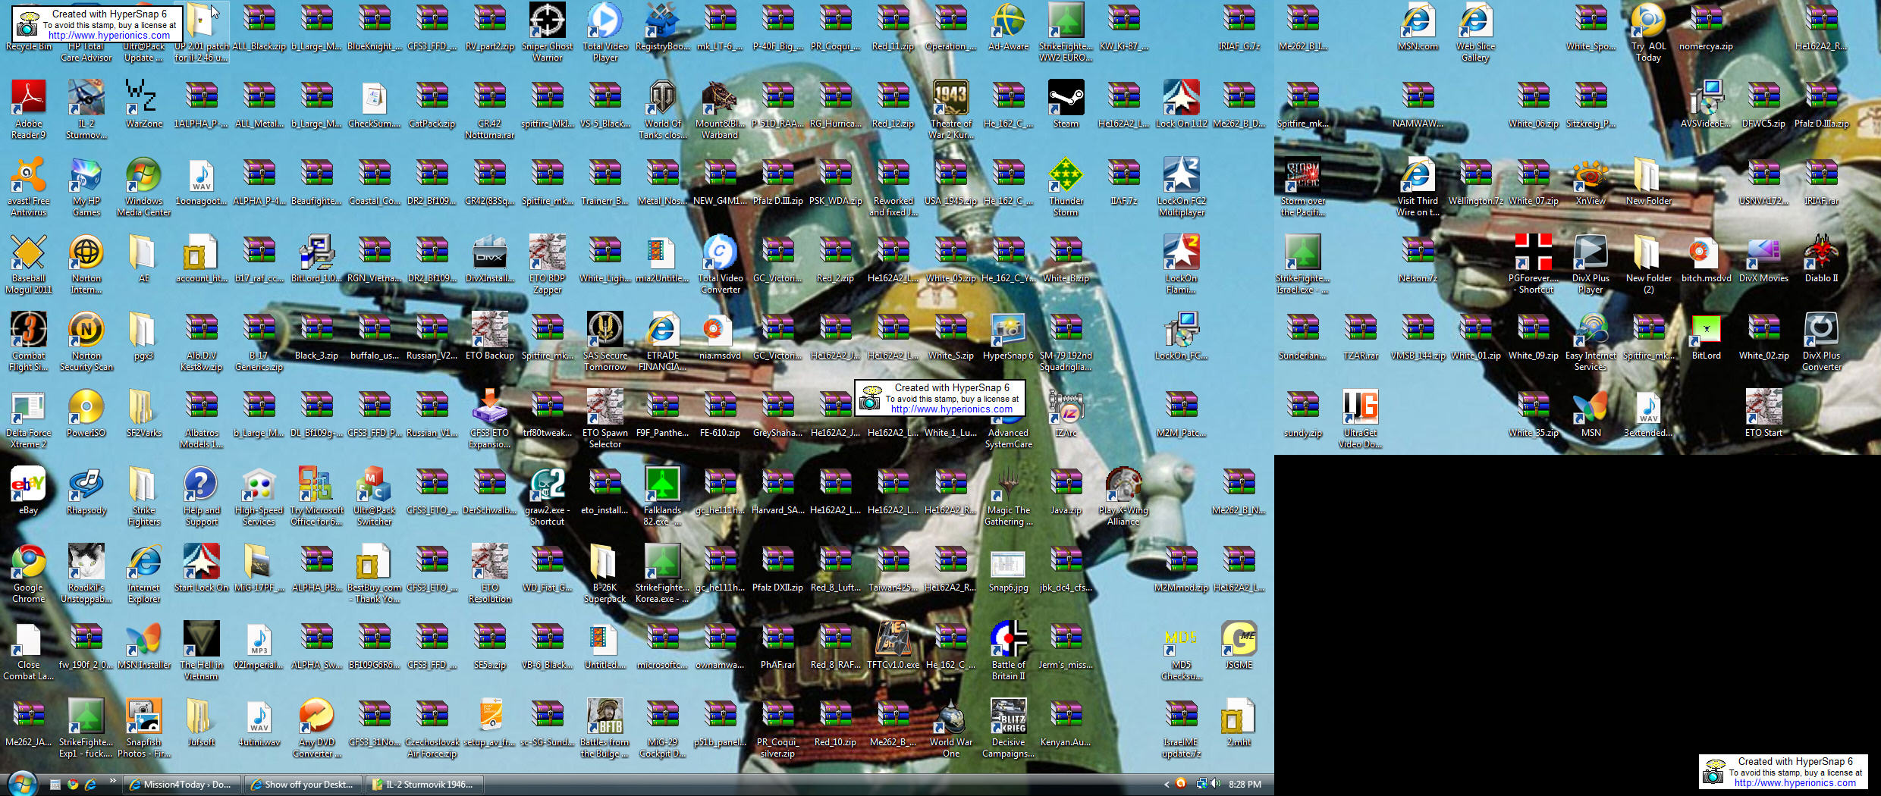The height and width of the screenshot is (796, 1881).
Task: Select the Jufsoft folder icon
Action: [202, 723]
